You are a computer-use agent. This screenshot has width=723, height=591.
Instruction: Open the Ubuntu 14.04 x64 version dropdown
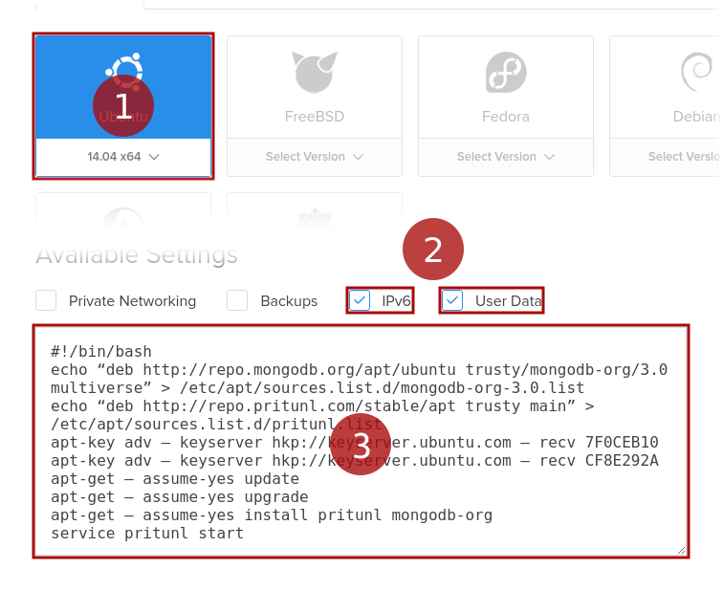tap(123, 157)
